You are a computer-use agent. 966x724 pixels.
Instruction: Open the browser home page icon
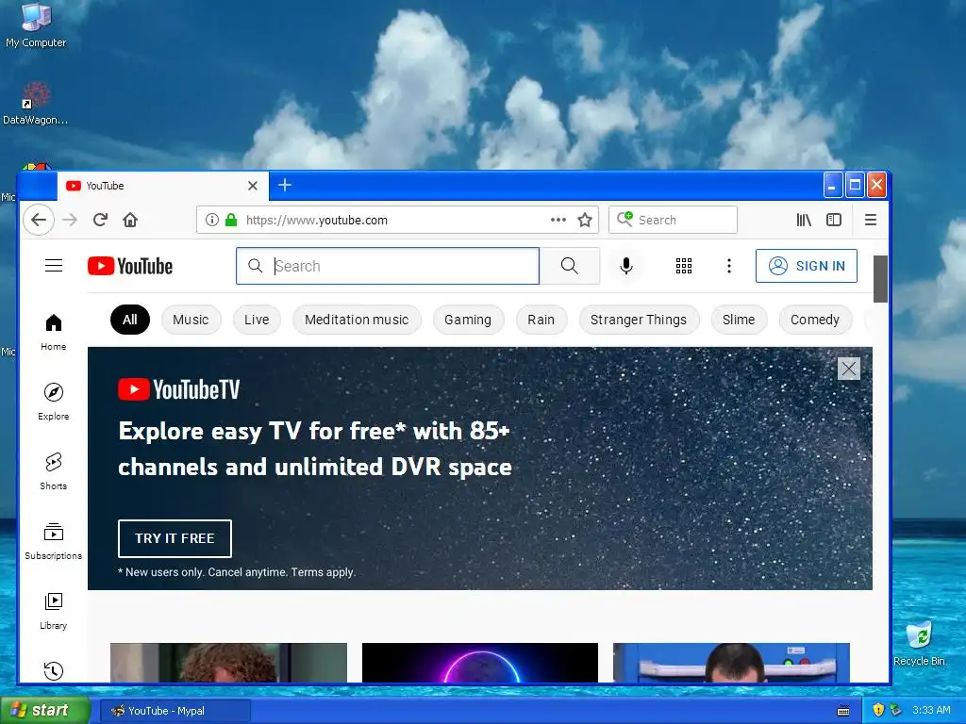(x=130, y=220)
